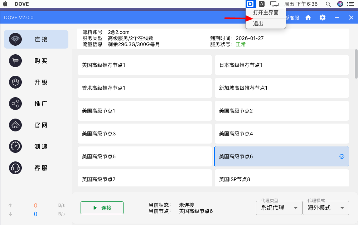Image resolution: width=358 pixels, height=225 pixels.
Task: Expand the 系统代理 proxy type dropdown
Action: tap(279, 208)
